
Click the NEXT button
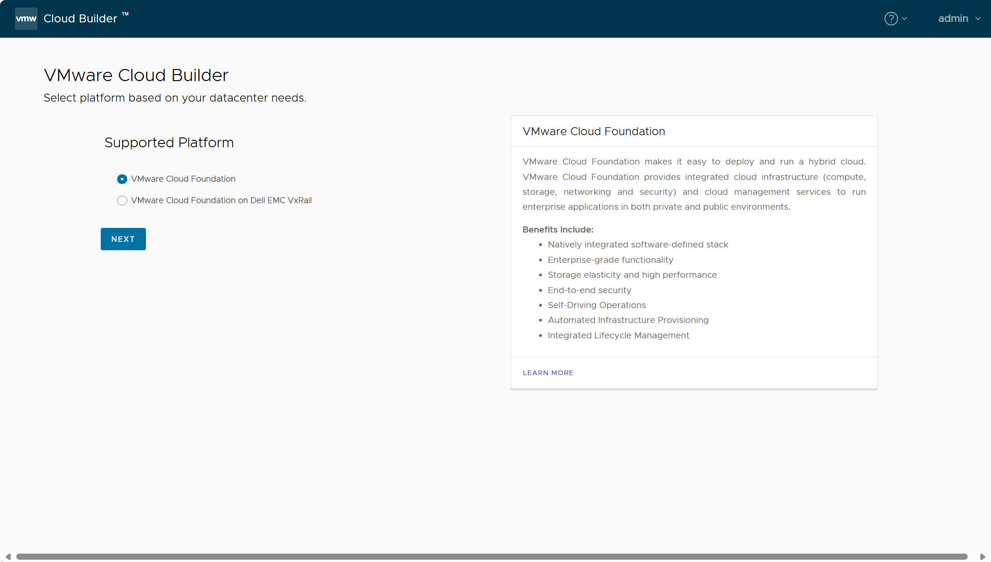[123, 239]
